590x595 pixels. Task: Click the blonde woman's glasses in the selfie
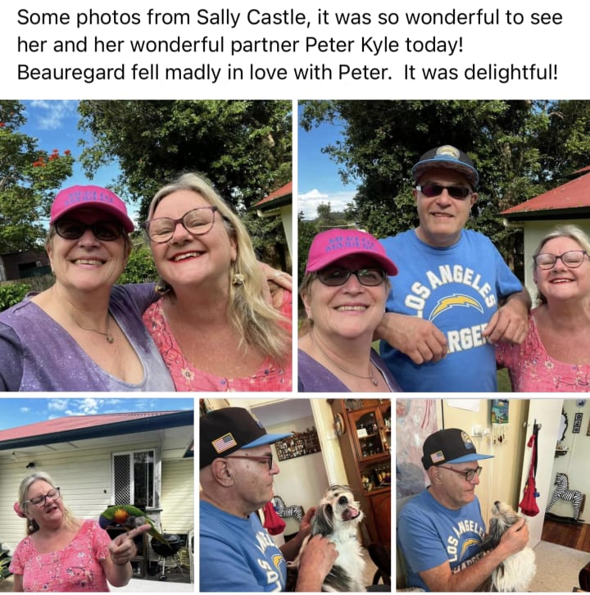tap(183, 225)
